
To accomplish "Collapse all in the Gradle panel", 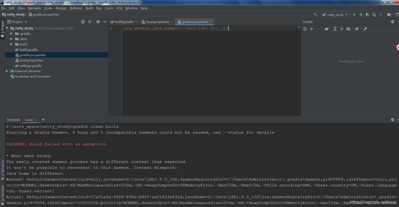I will (x=342, y=29).
